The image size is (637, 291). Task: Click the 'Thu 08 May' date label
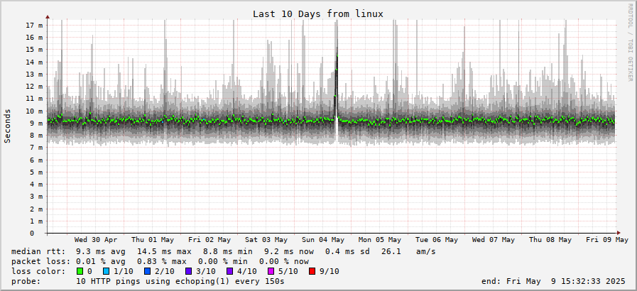point(550,240)
